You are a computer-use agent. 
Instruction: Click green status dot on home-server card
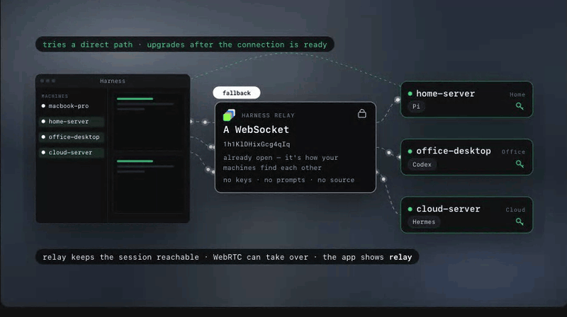(410, 93)
